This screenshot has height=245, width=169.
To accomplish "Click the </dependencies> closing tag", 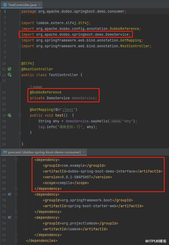I will 42,241.
